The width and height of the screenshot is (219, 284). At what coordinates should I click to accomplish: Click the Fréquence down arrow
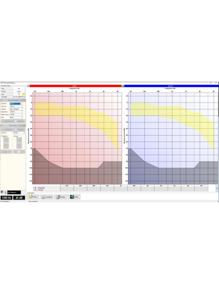click(x=6, y=145)
